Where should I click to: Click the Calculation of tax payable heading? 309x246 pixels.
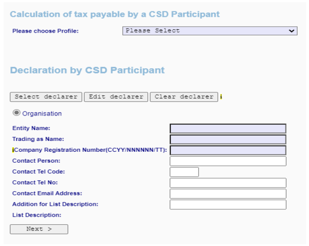point(115,14)
